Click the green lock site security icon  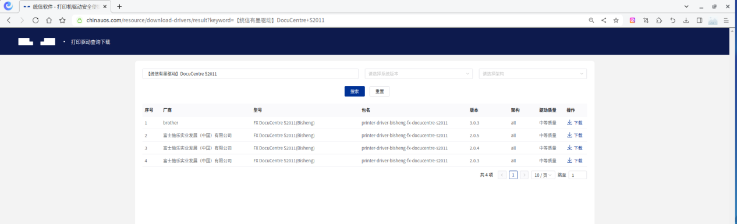click(79, 20)
